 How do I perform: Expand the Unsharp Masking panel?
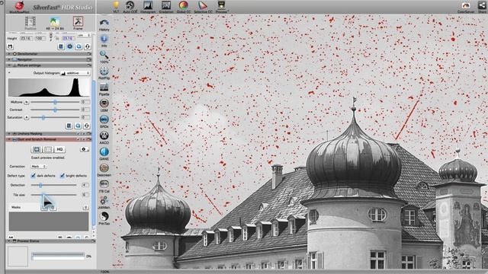click(9, 134)
